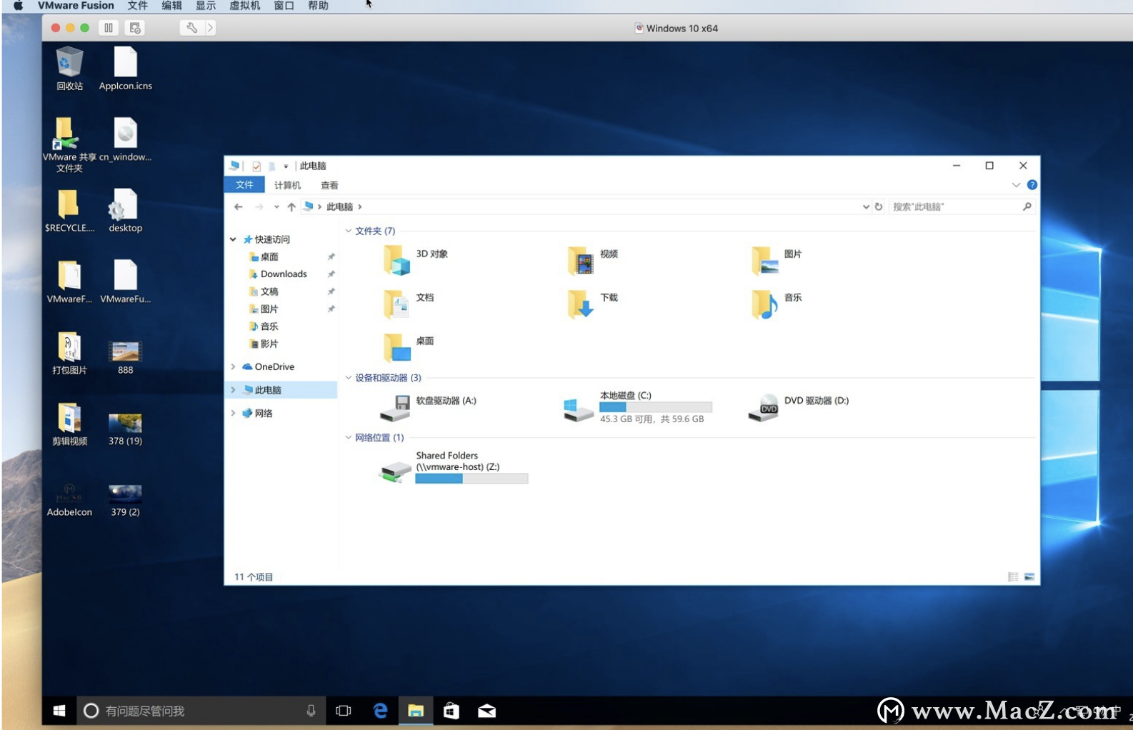1133x730 pixels.
Task: Switch to details view layout
Action: (1013, 576)
